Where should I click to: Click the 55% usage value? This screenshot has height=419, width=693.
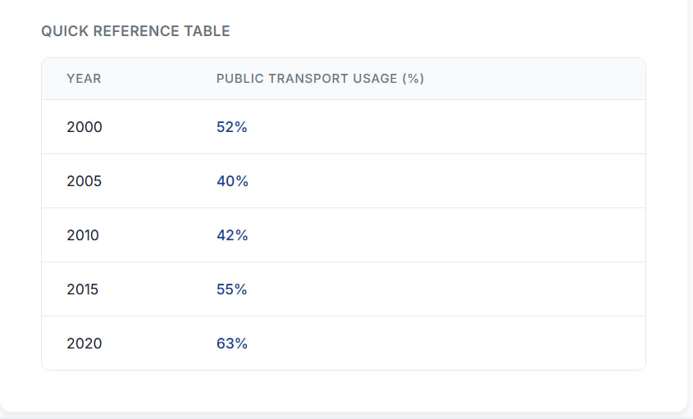pos(232,289)
